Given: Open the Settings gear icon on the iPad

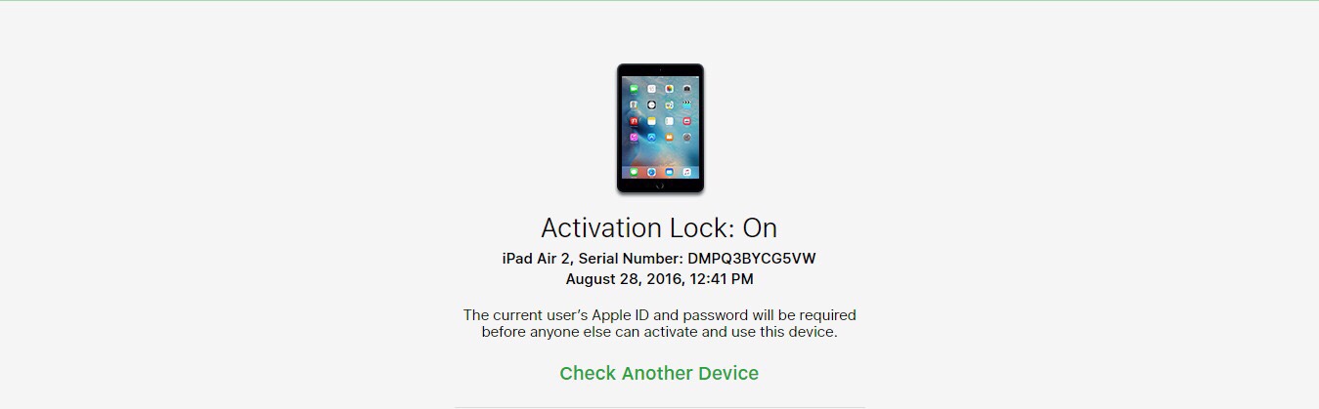Looking at the screenshot, I should (x=687, y=137).
